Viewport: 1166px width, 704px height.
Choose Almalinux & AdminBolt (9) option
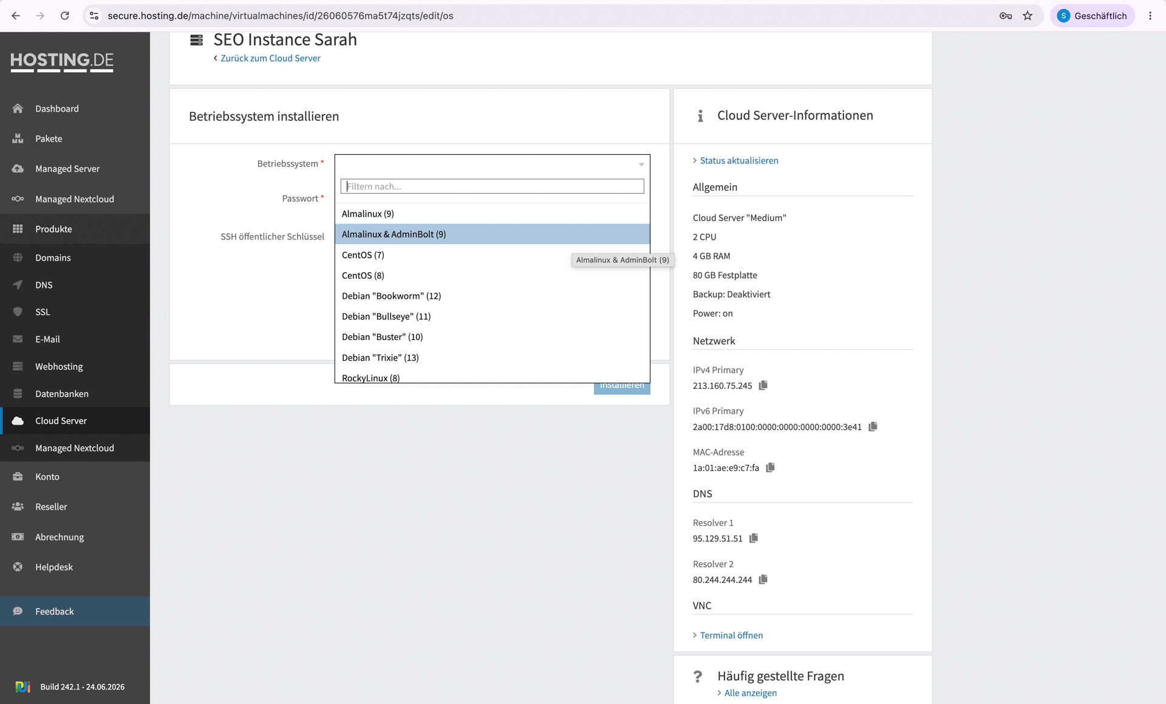click(x=493, y=234)
